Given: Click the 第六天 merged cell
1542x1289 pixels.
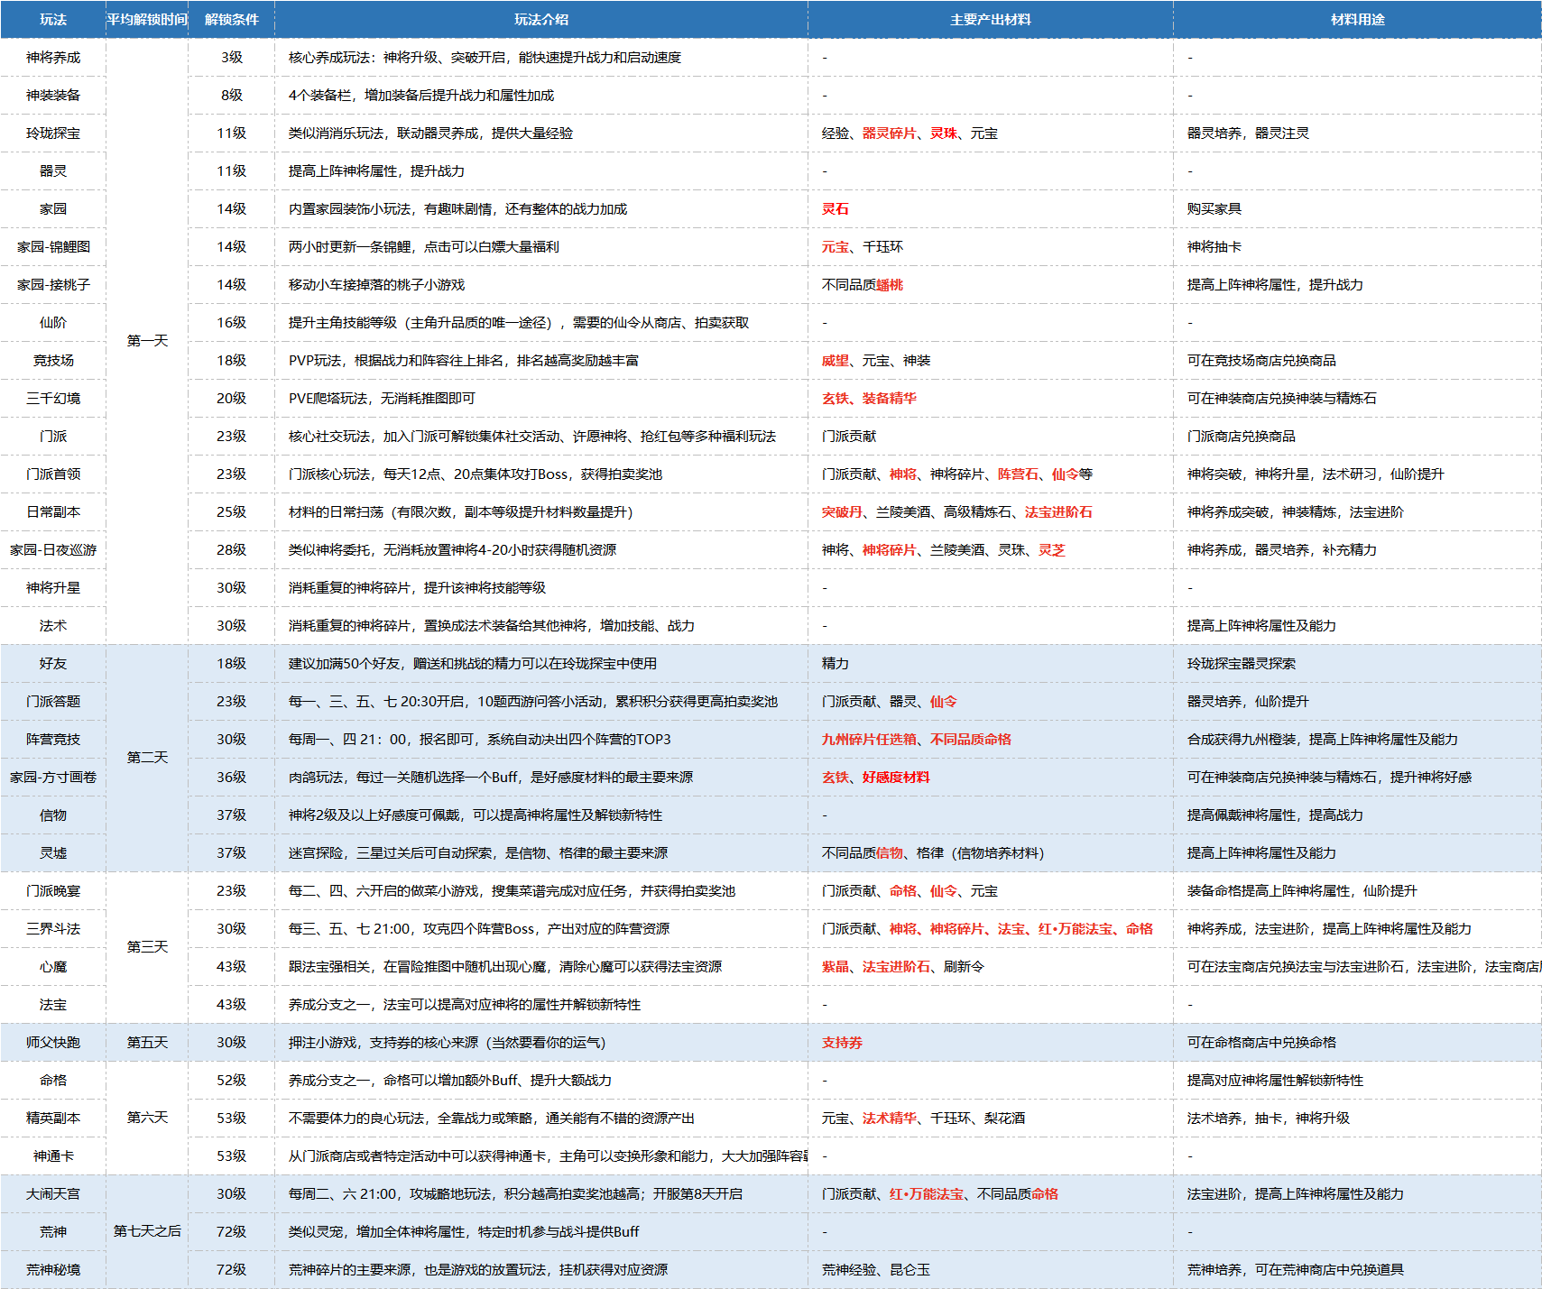Looking at the screenshot, I should (x=147, y=1118).
